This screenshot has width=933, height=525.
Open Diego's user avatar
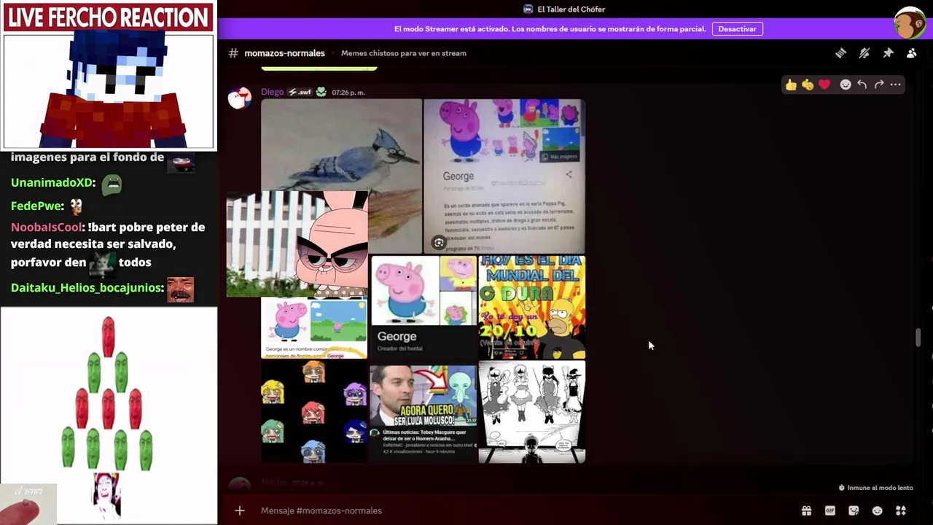[240, 98]
